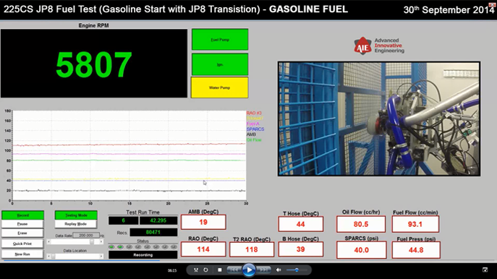The height and width of the screenshot is (279, 497).
Task: Toggle repeat in media player
Action: 205,270
